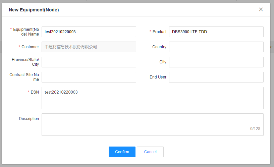Focus the Contract Site Name field
The image size is (274, 167).
[x=89, y=77]
